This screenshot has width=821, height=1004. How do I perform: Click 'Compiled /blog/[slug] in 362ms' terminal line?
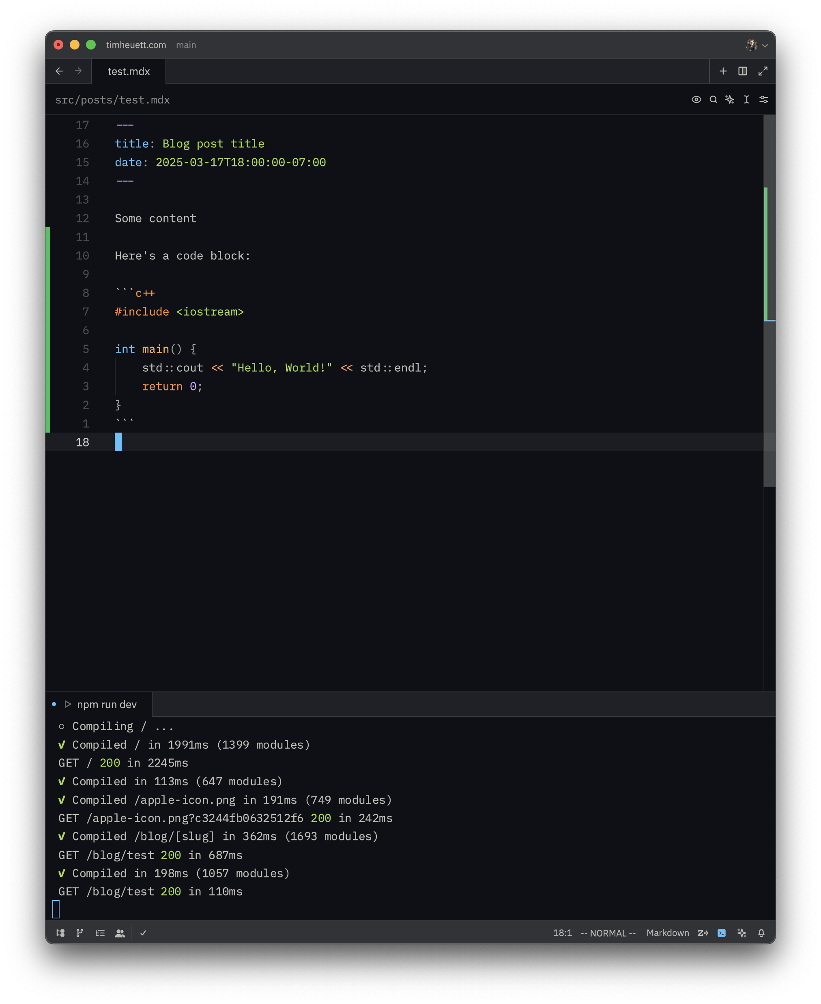[218, 836]
